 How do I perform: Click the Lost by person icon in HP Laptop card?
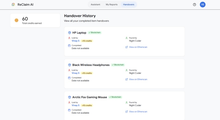(x=69, y=38)
